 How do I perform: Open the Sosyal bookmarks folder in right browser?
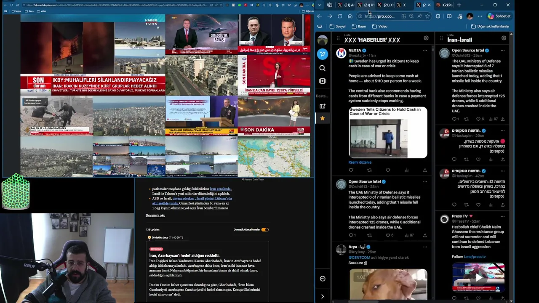338,26
